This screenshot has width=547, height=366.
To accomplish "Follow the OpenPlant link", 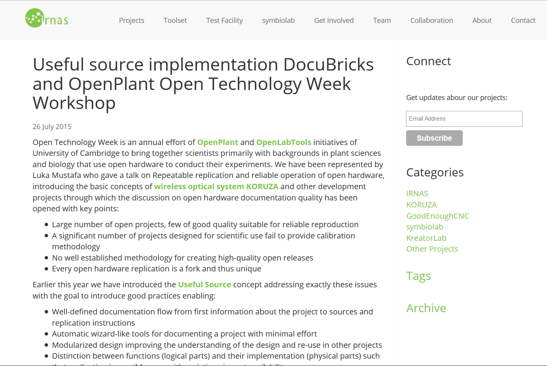I will (x=218, y=142).
